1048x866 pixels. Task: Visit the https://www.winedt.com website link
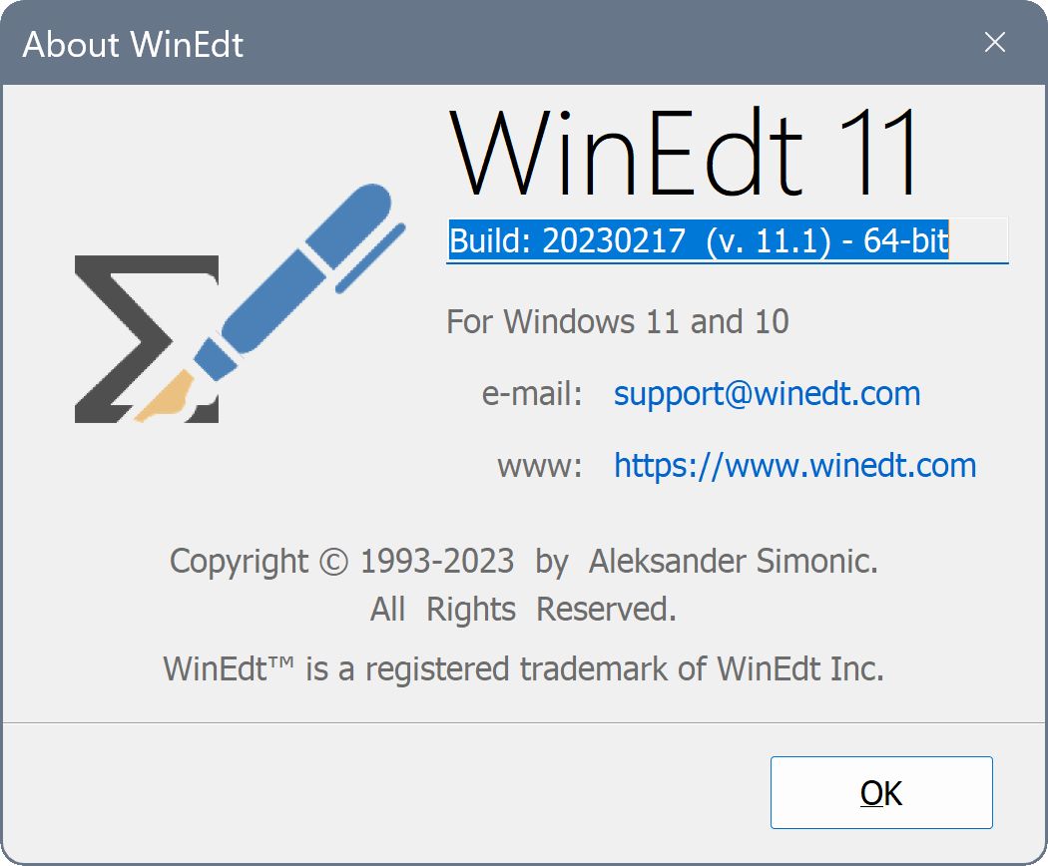[x=794, y=465]
